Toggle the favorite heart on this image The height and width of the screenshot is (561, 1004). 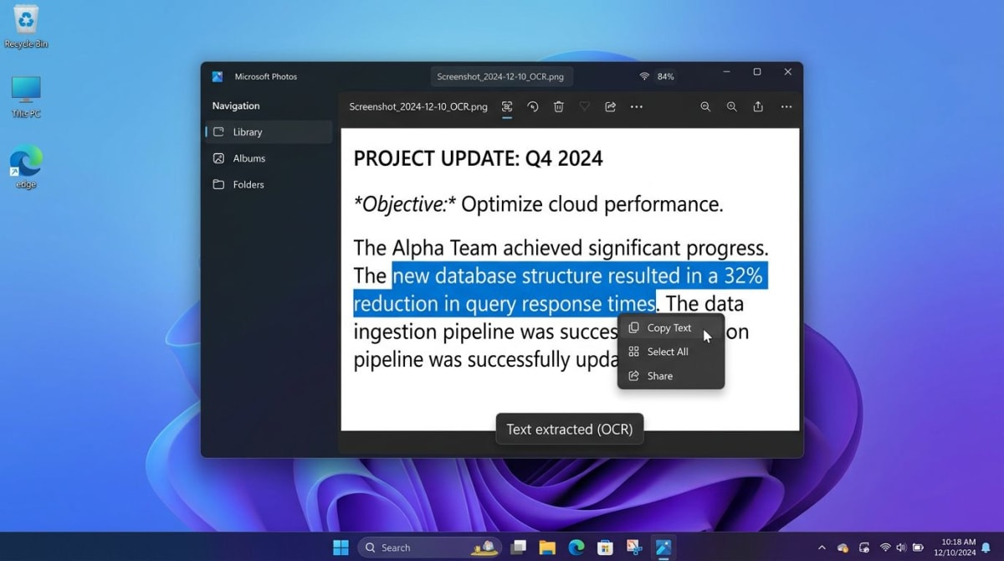pyautogui.click(x=584, y=106)
